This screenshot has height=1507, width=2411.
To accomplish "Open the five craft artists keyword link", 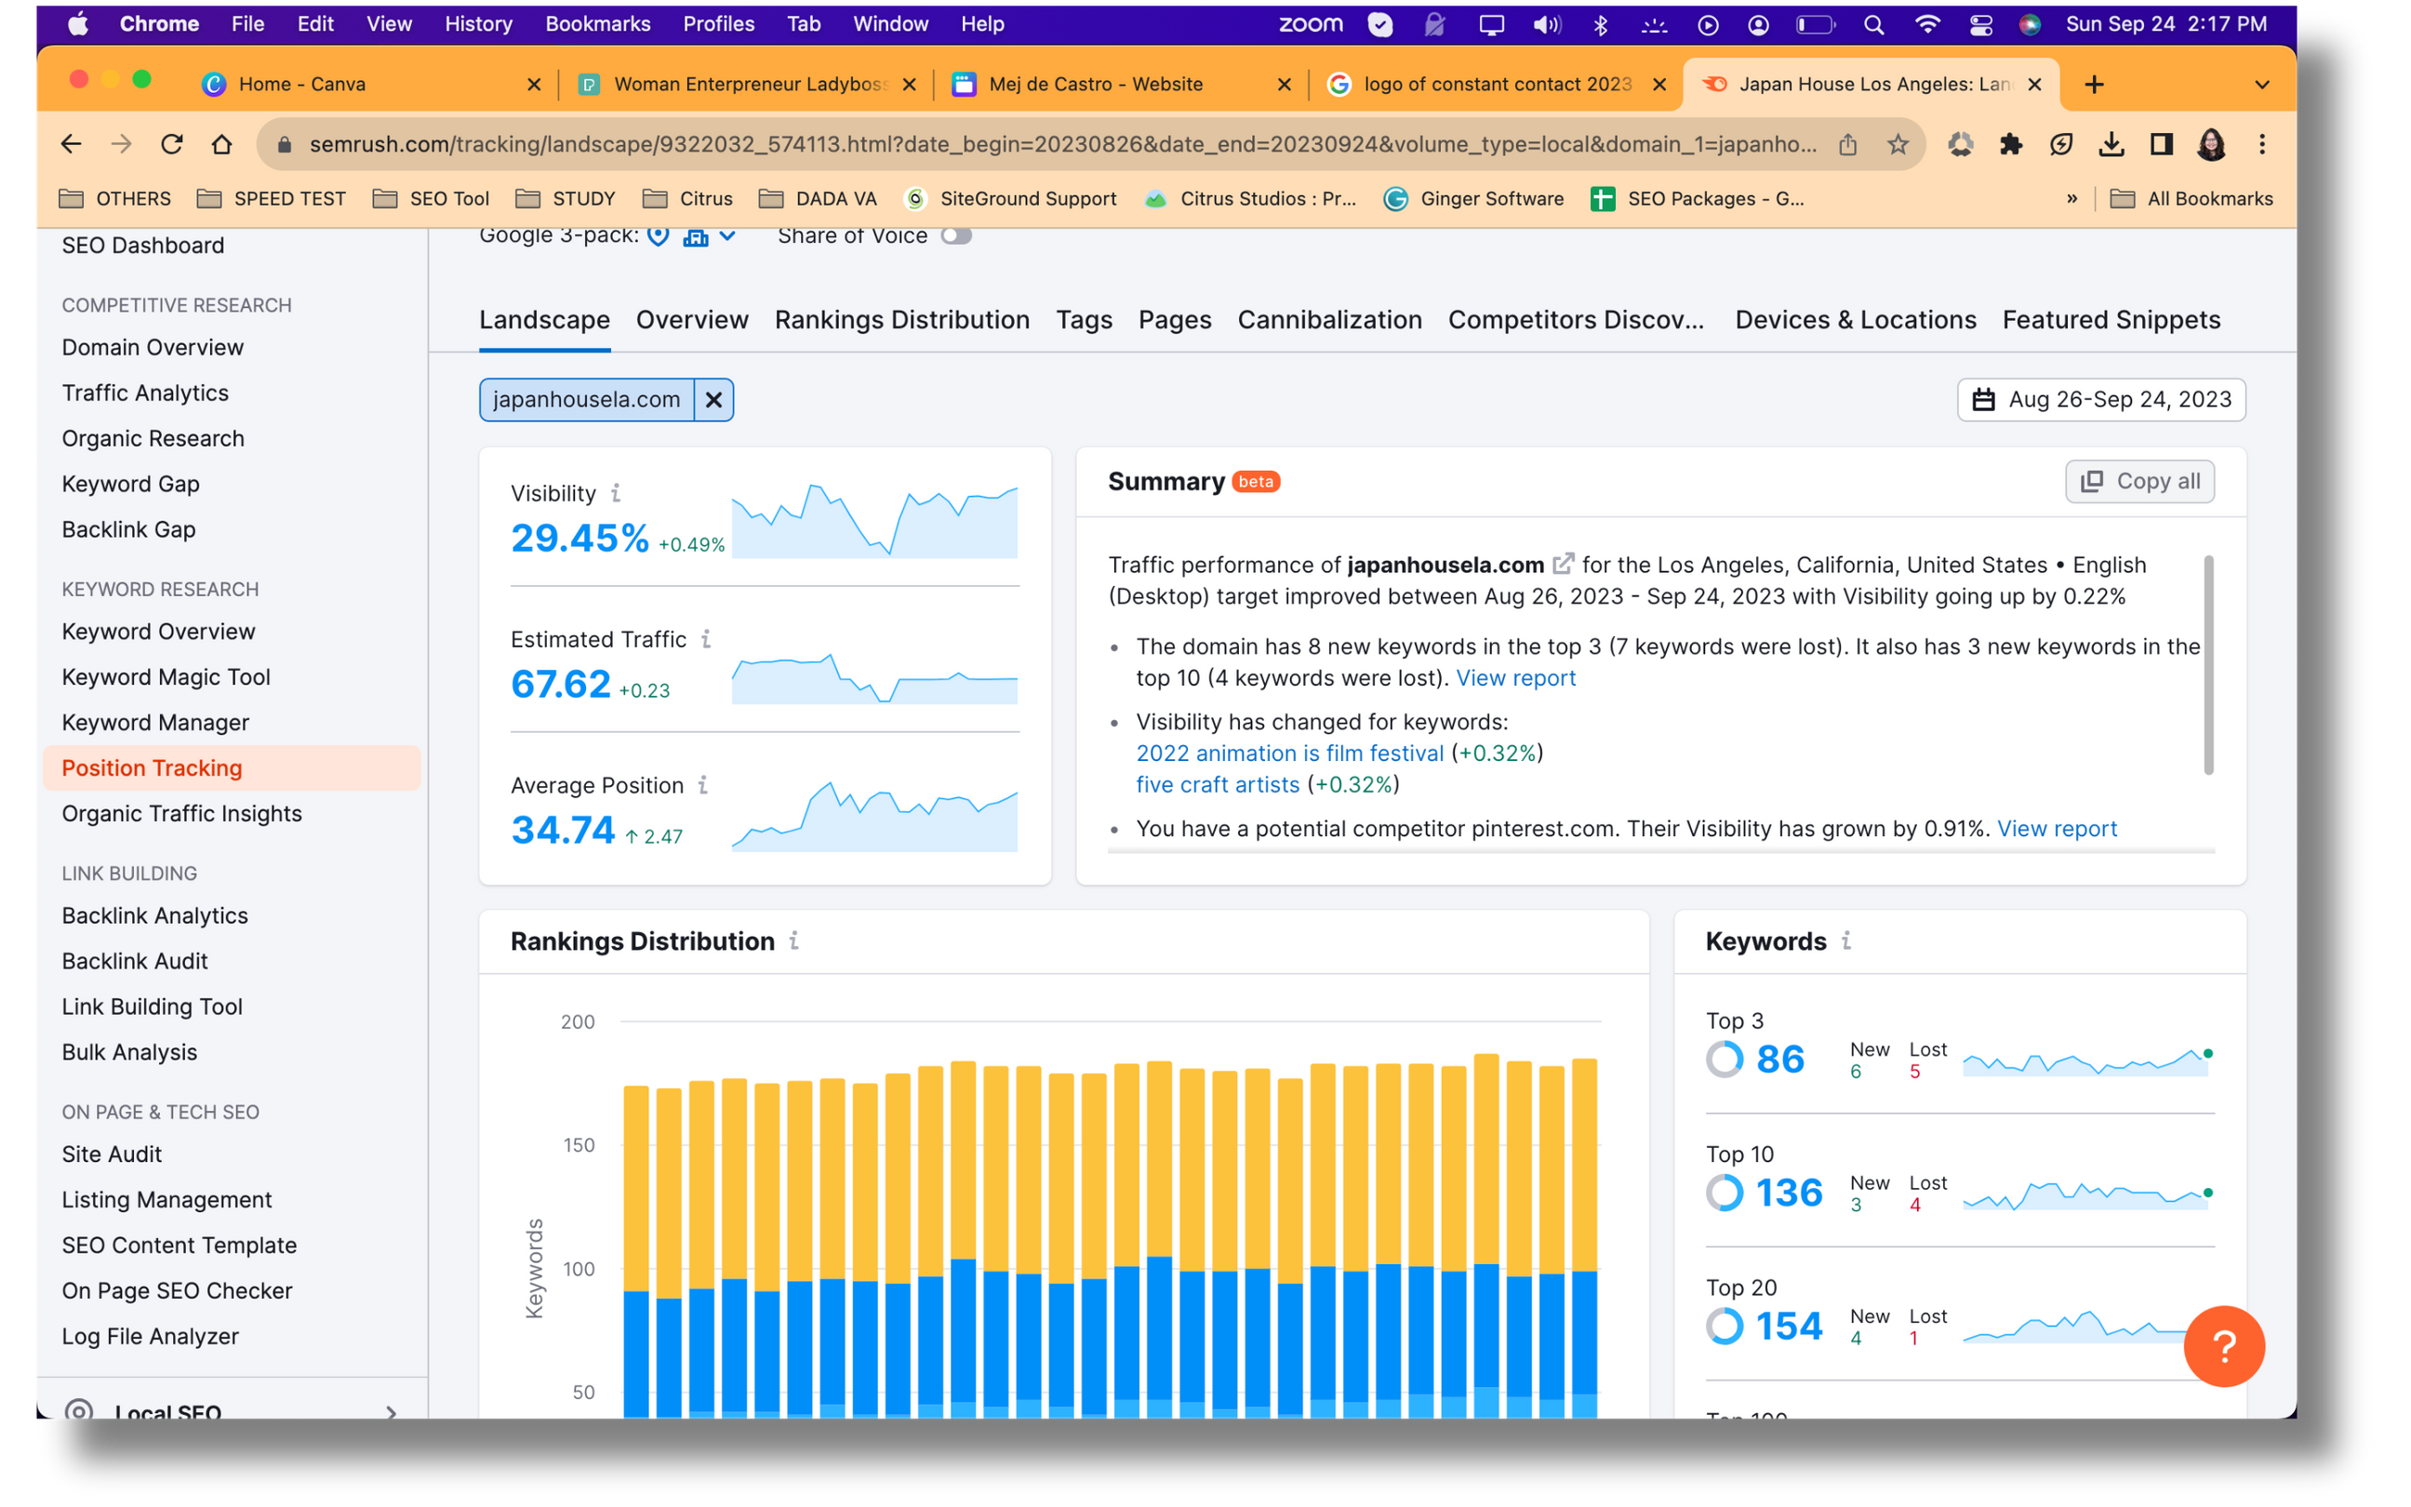I will [x=1218, y=784].
